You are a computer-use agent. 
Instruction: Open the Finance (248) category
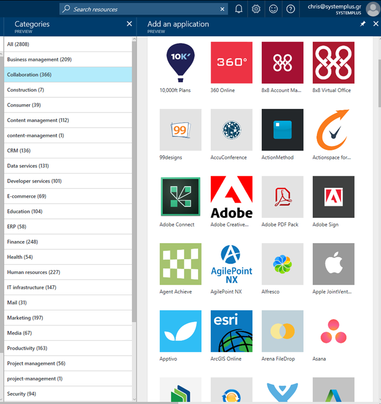pyautogui.click(x=68, y=241)
